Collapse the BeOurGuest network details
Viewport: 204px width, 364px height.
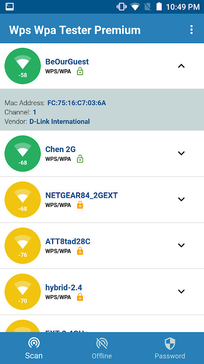(181, 66)
